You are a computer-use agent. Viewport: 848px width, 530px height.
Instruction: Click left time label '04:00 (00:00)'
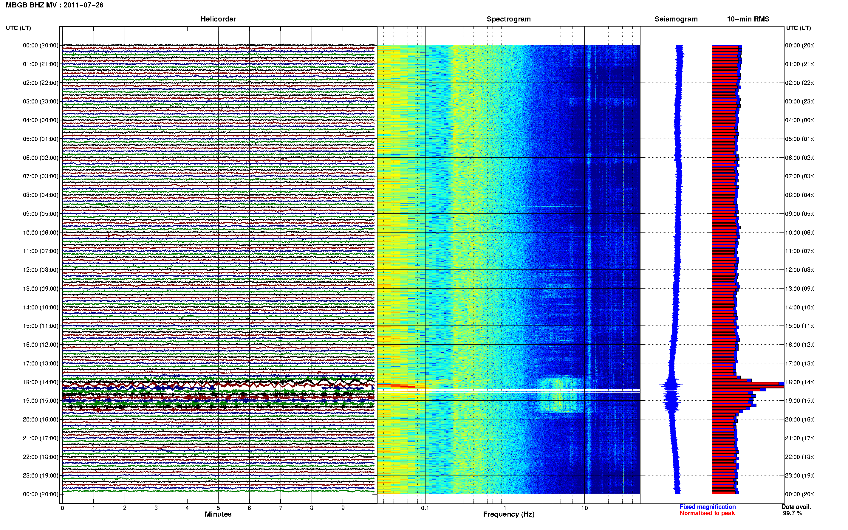point(41,120)
